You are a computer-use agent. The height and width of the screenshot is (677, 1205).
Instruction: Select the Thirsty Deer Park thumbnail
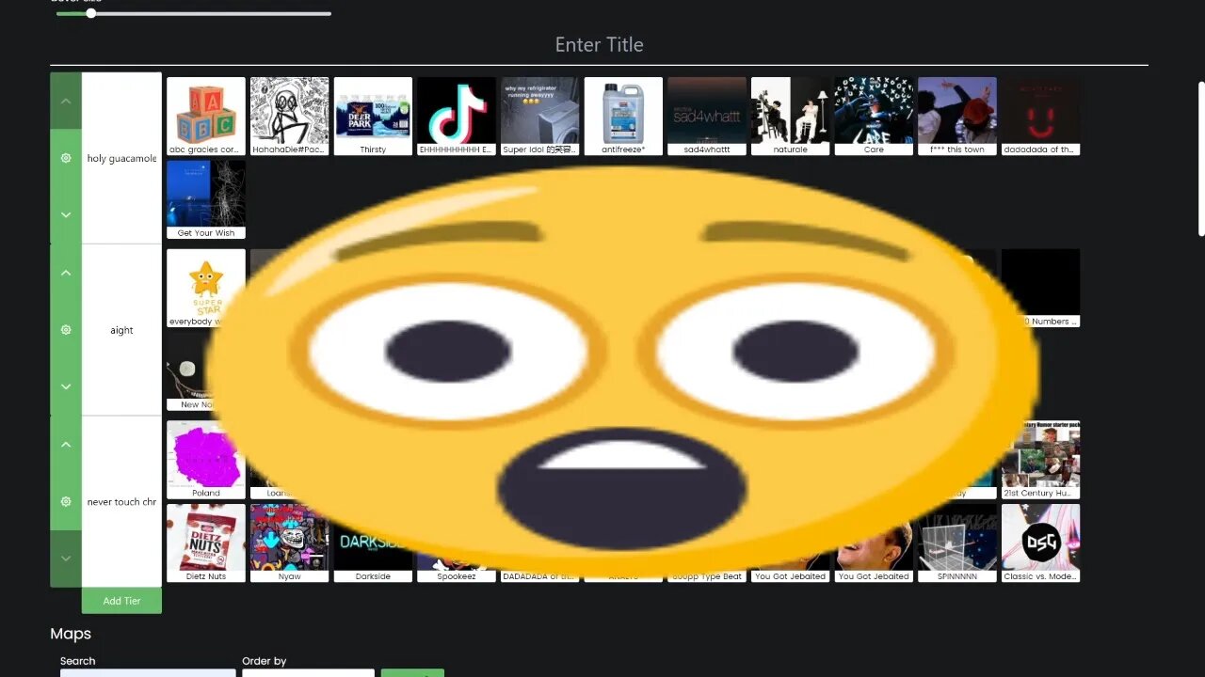point(373,117)
